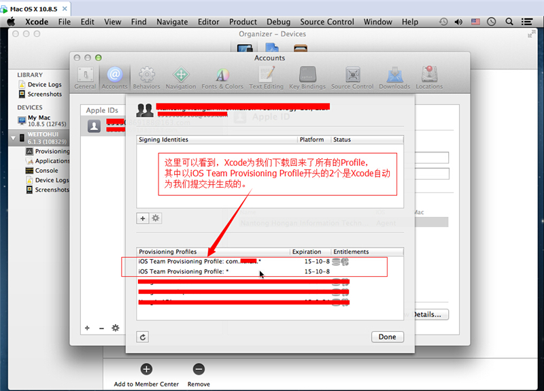This screenshot has height=391, width=544.
Task: Adjust the volume icon in the menu bar
Action: pos(458,22)
